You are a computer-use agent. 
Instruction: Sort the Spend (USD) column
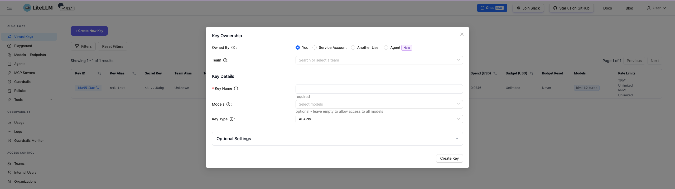[x=495, y=73]
